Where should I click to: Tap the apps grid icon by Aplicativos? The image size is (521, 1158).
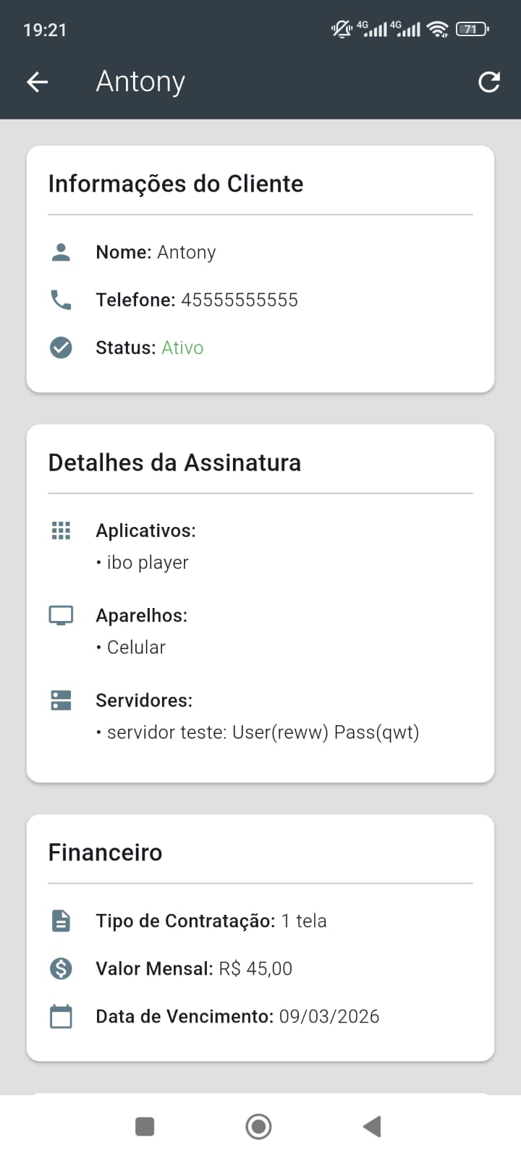click(x=61, y=531)
